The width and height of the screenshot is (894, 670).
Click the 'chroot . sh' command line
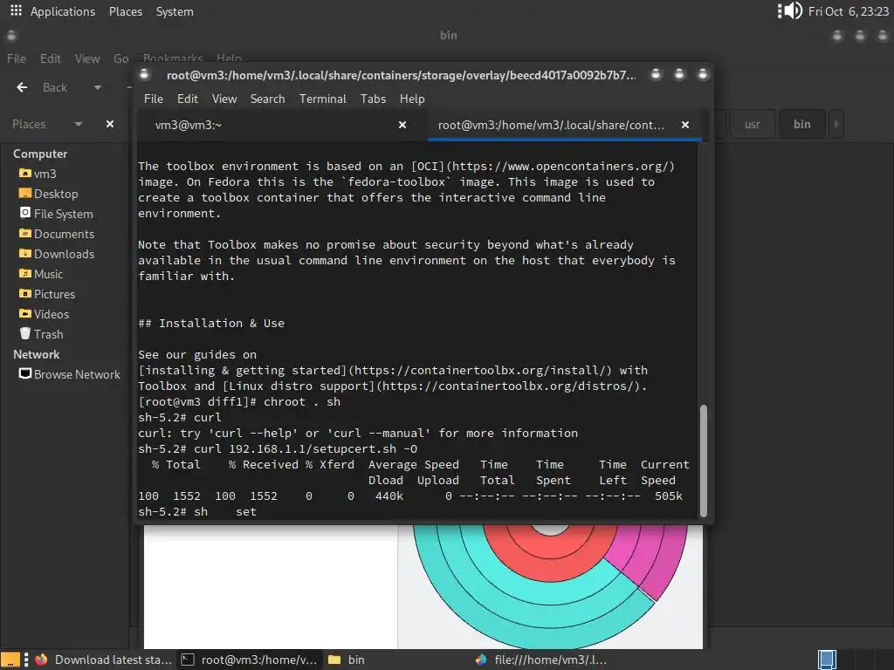(239, 401)
